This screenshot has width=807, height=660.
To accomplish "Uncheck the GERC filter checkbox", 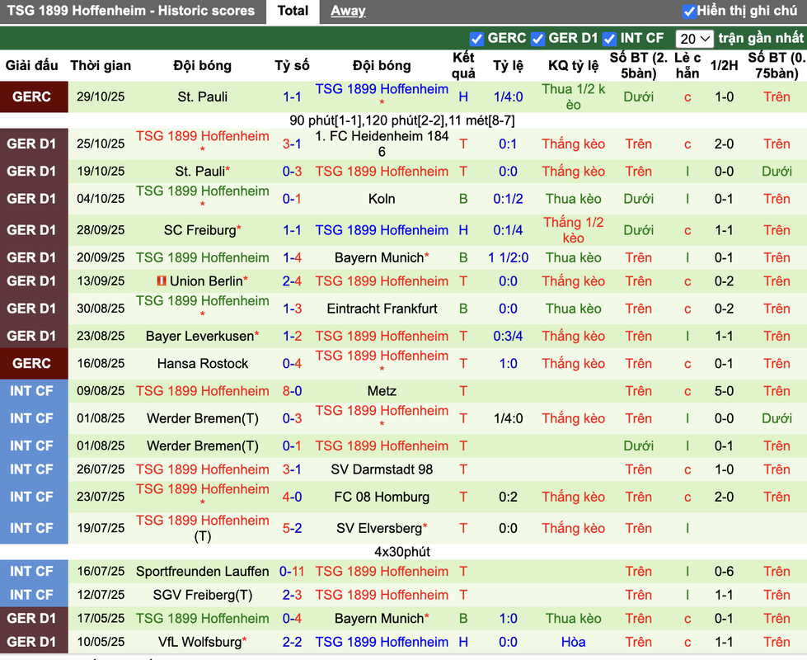I will point(476,39).
